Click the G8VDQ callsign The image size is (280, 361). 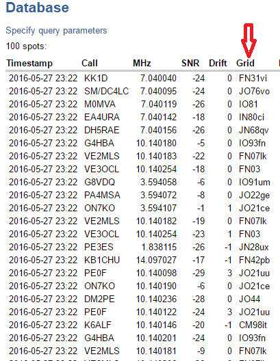pyautogui.click(x=99, y=182)
